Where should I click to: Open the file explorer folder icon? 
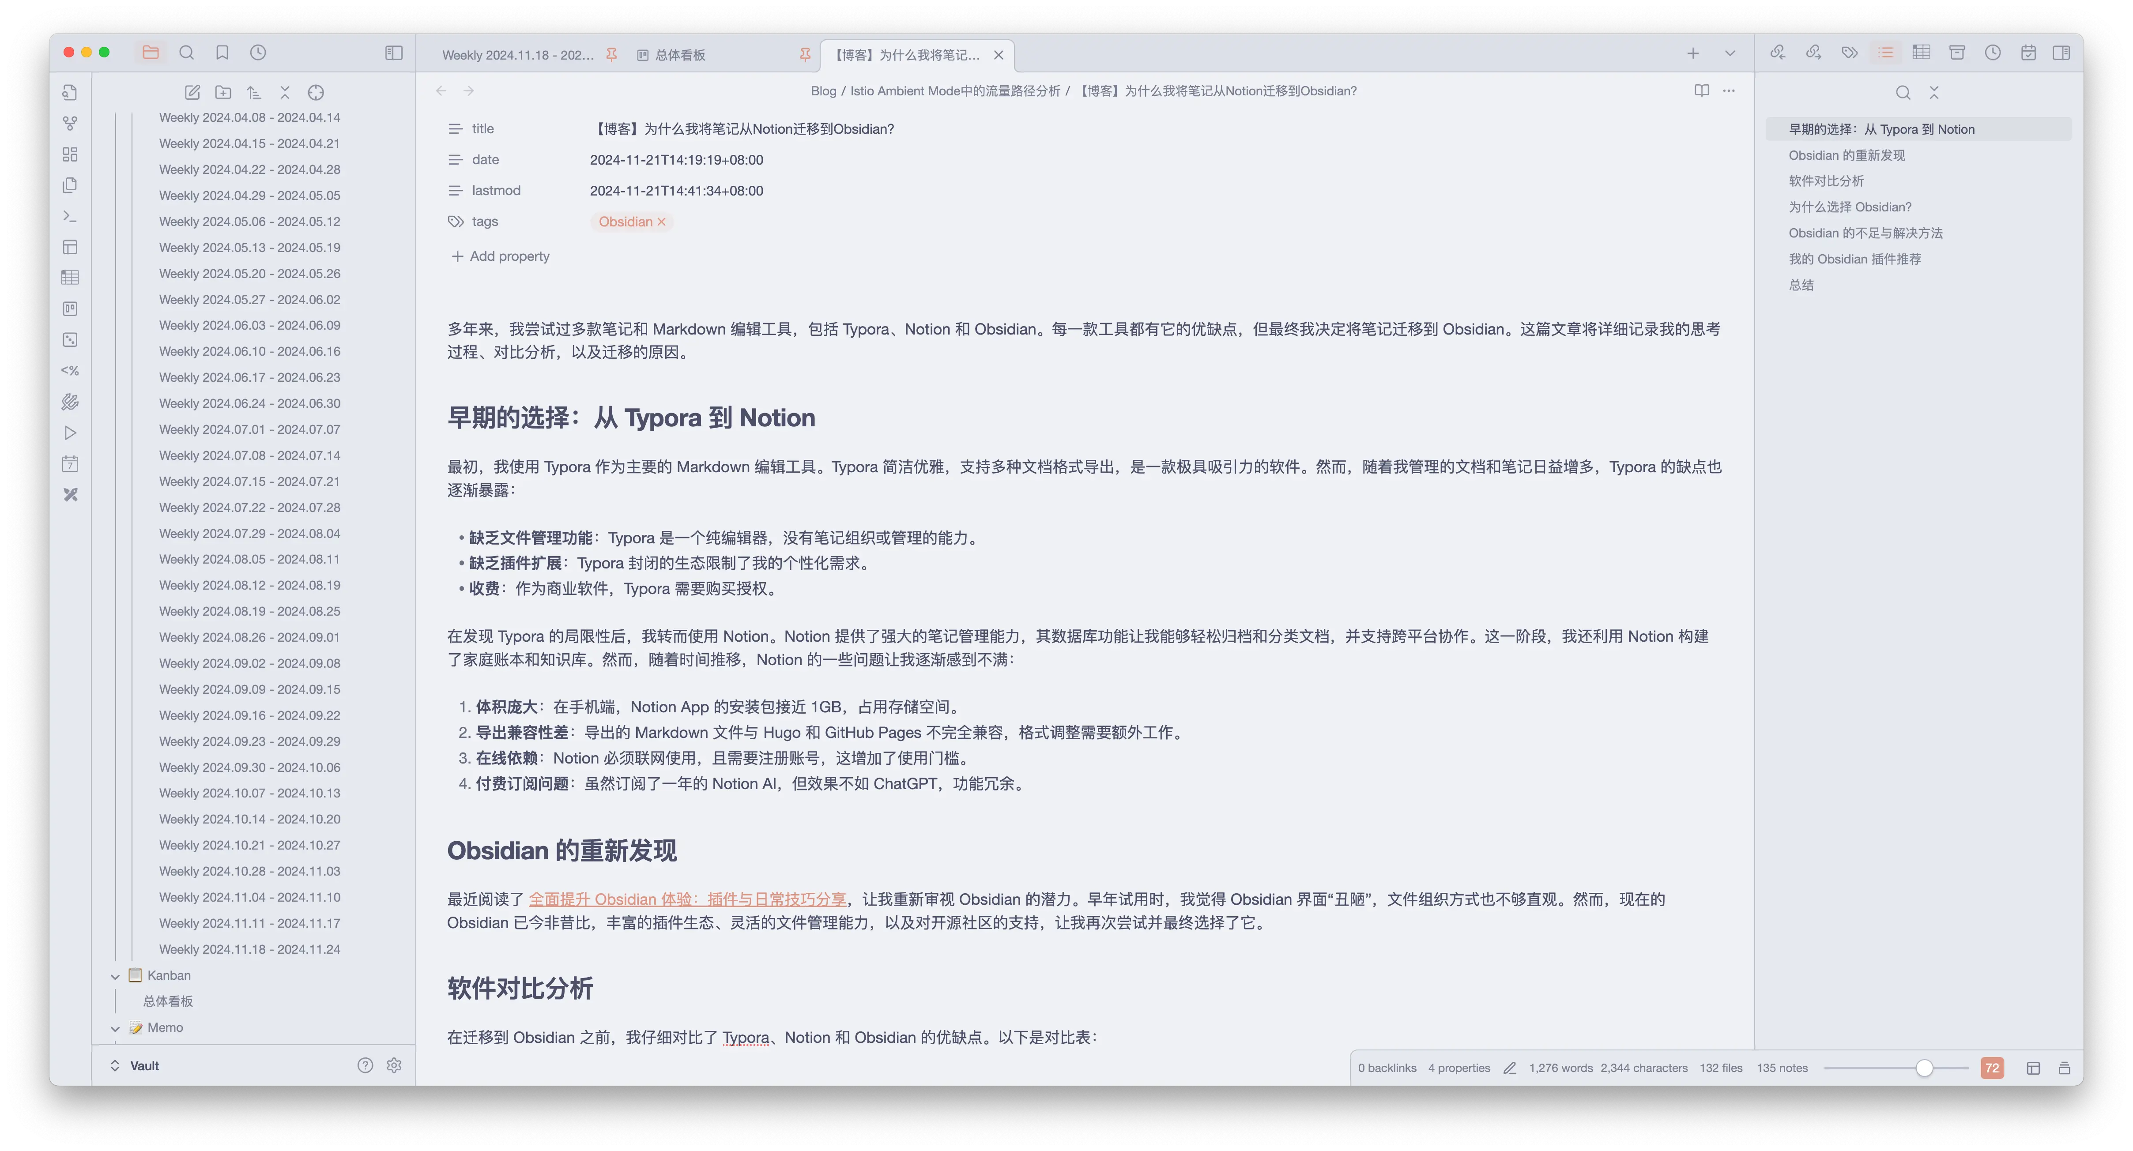tap(151, 53)
